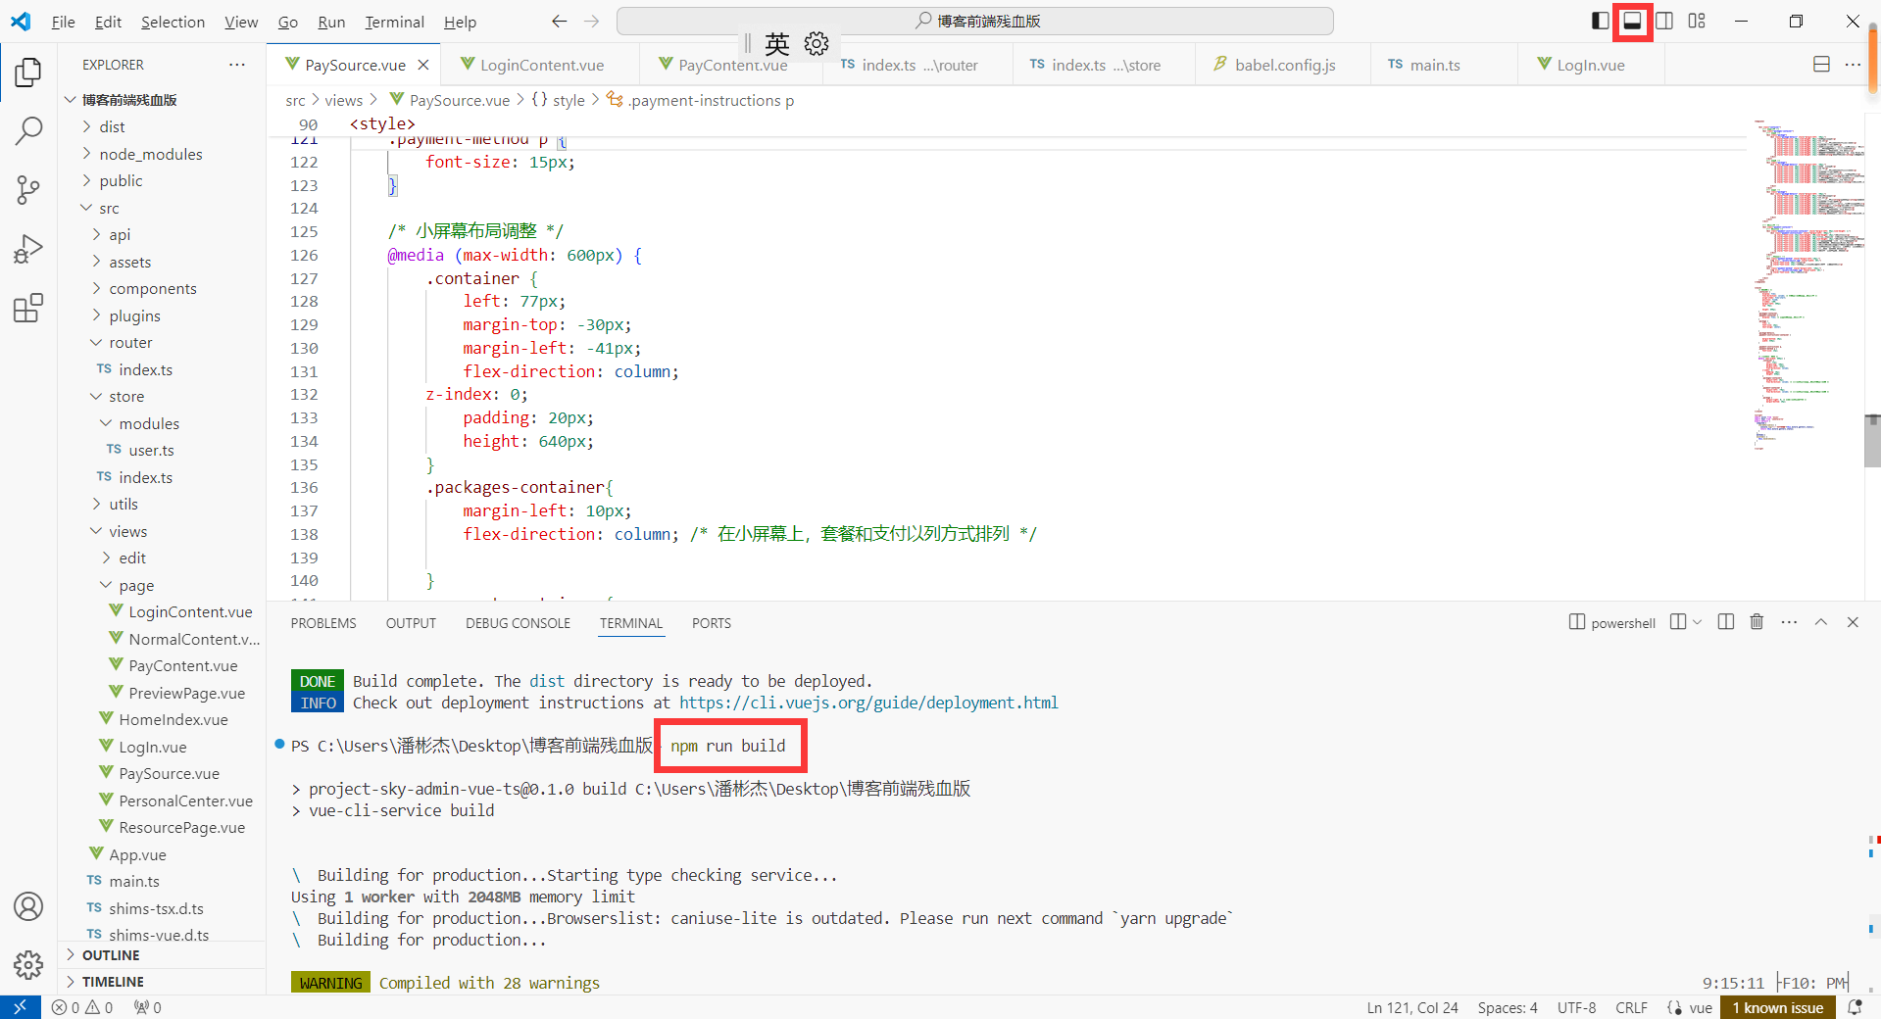
Task: Expand the OUTLINE section
Action: click(111, 955)
